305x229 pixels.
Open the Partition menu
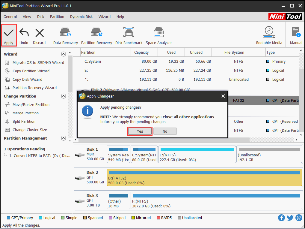point(57,17)
